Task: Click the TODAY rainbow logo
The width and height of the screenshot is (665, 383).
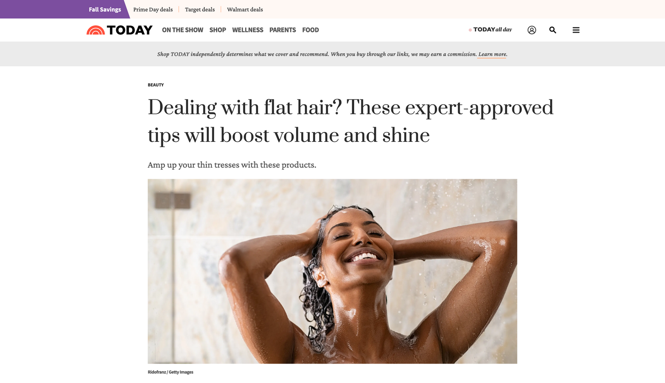Action: [119, 30]
